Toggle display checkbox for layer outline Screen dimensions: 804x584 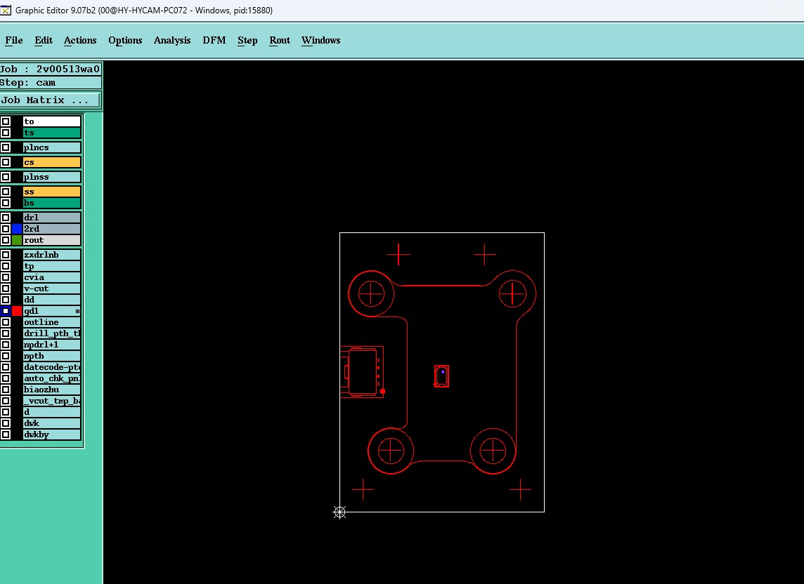(6, 322)
